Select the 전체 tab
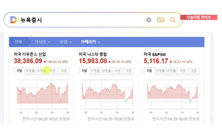 click(x=18, y=42)
